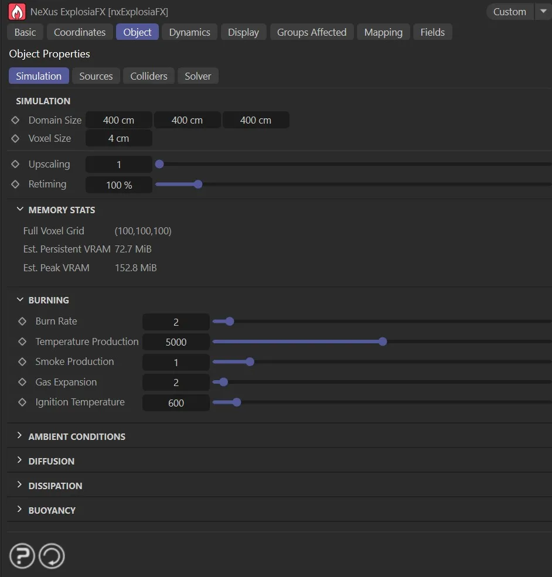Select the Sources button

pyautogui.click(x=96, y=76)
